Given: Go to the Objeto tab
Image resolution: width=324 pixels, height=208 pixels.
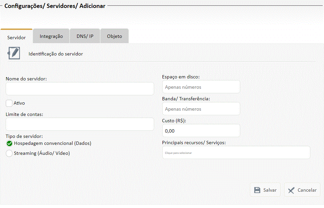Looking at the screenshot, I should tap(114, 36).
